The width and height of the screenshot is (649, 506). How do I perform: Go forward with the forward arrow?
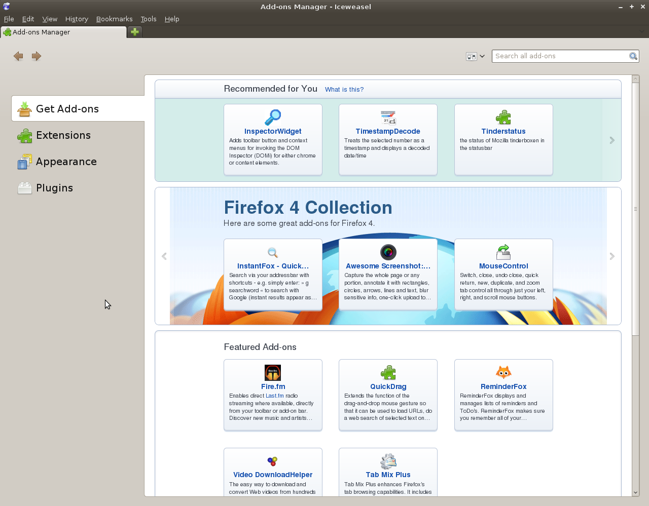pyautogui.click(x=36, y=56)
